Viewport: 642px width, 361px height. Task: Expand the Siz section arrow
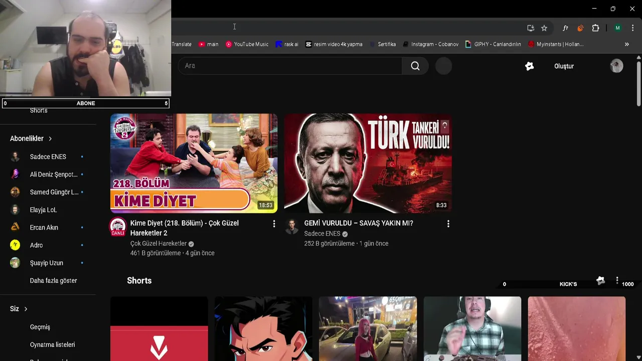pos(26,309)
